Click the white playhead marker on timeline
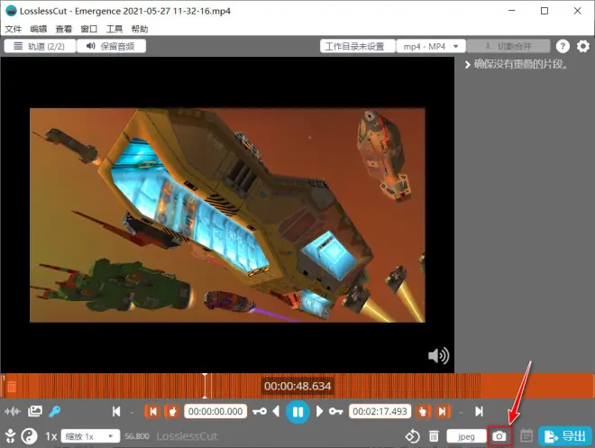The width and height of the screenshot is (595, 448). 205,386
